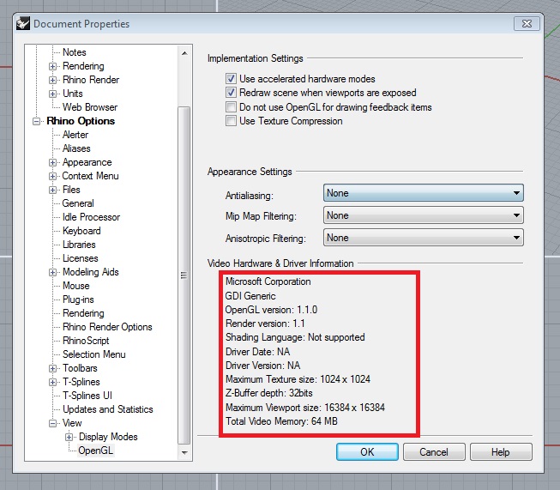Click the 'OpenGL version: 1.1.0' text
Screen dimensions: 560x490
click(272, 310)
